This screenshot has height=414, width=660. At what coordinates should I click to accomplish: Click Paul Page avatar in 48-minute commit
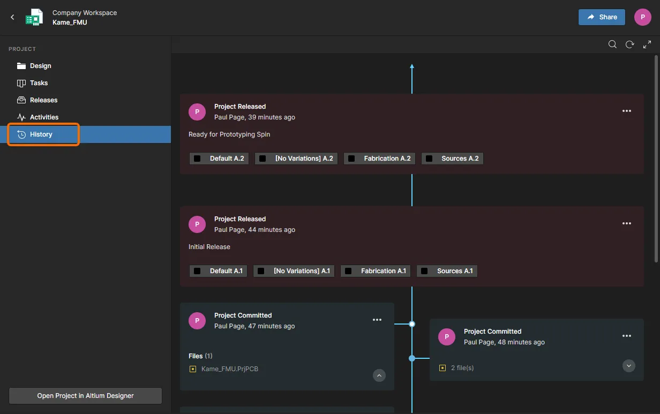coord(447,337)
